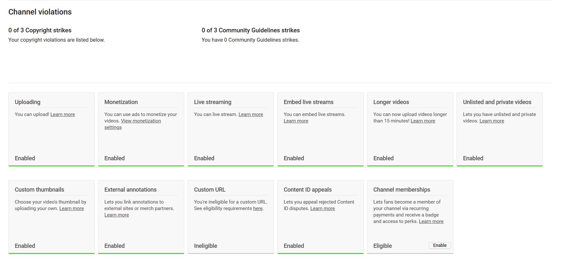
Task: Click Unlisted and private videos card title
Action: coord(497,102)
